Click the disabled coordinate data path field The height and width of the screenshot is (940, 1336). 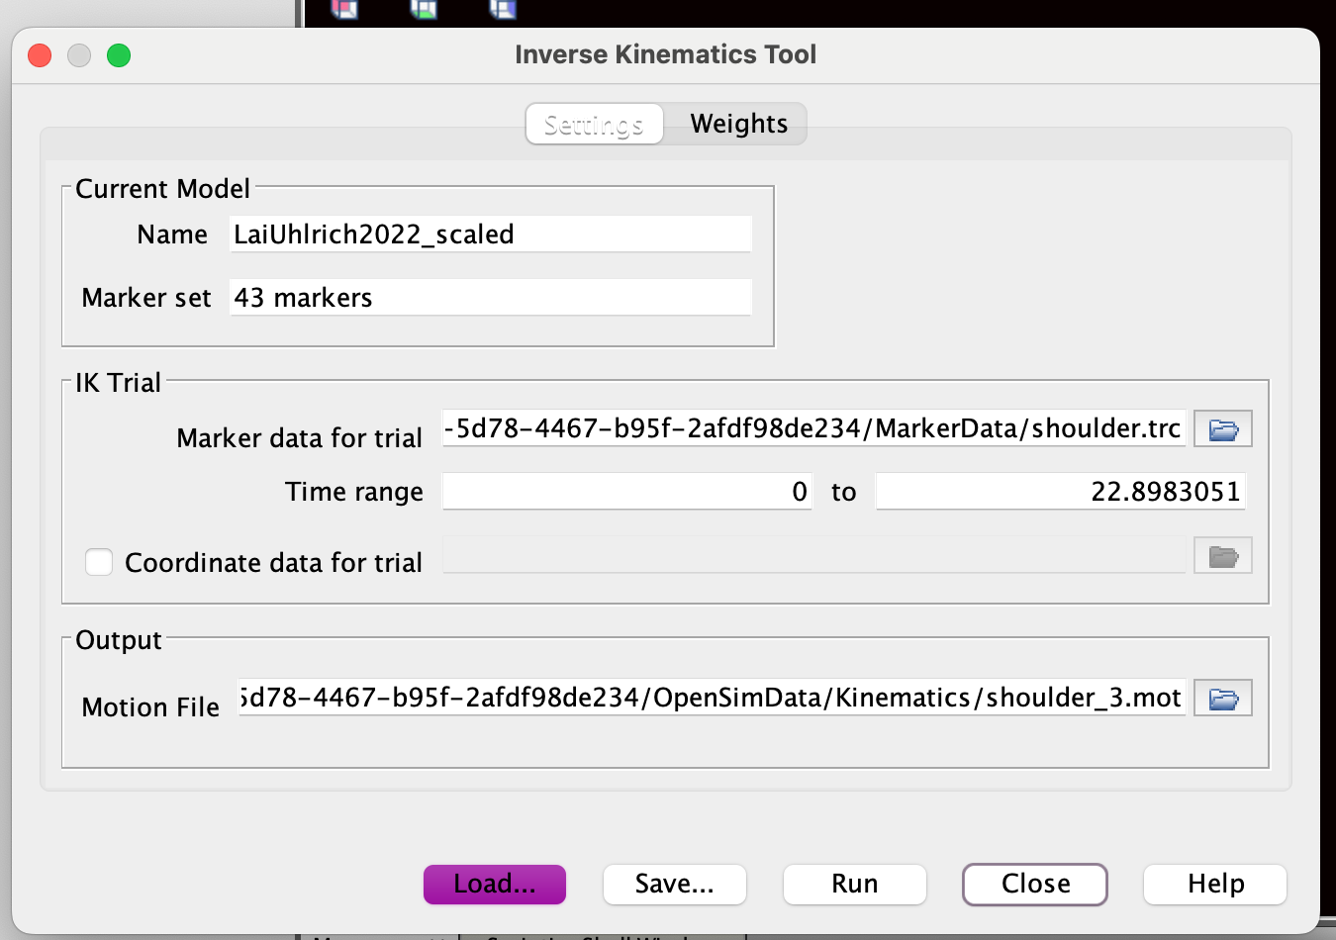813,555
